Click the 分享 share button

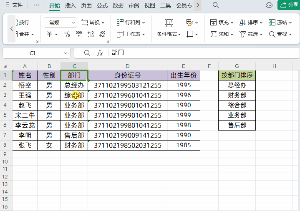pos(289,5)
